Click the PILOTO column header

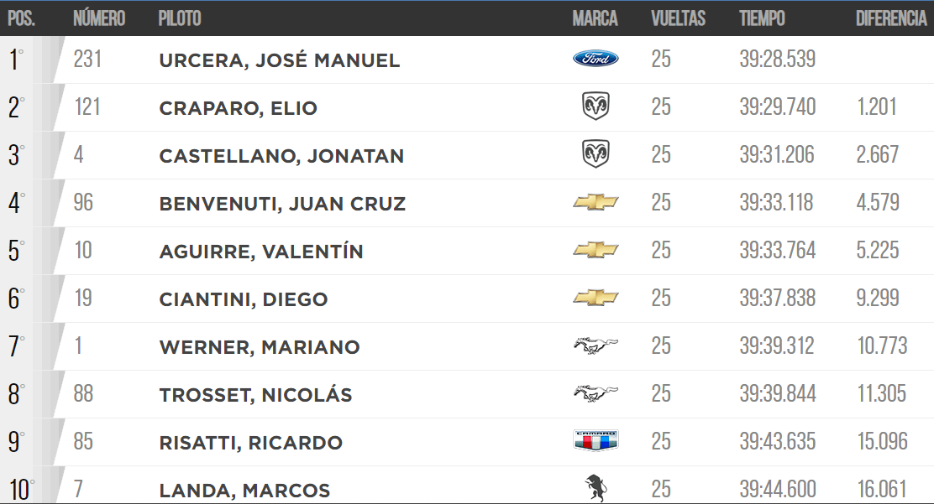click(179, 18)
